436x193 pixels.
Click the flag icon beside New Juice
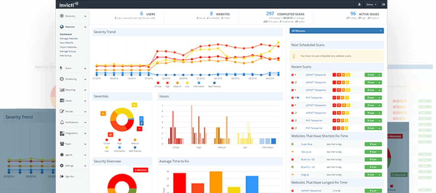tap(293, 152)
